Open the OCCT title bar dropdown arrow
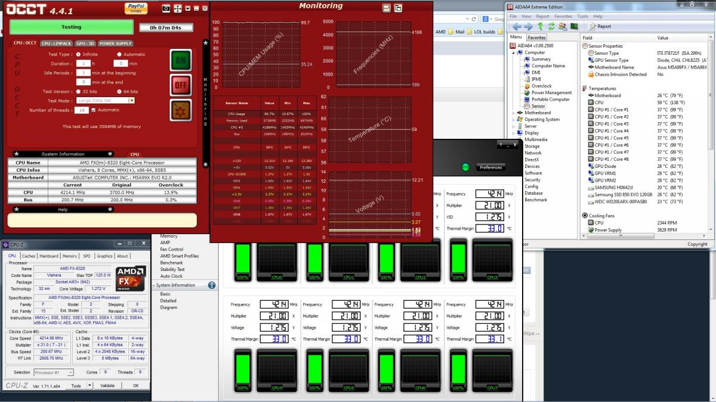This screenshot has height=402, width=716. [188, 8]
